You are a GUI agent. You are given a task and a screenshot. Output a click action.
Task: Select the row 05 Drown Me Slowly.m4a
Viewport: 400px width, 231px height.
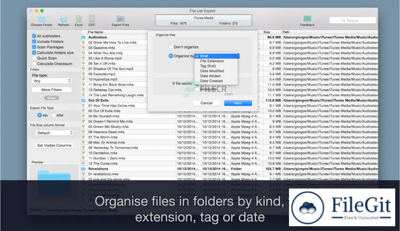click(x=230, y=126)
